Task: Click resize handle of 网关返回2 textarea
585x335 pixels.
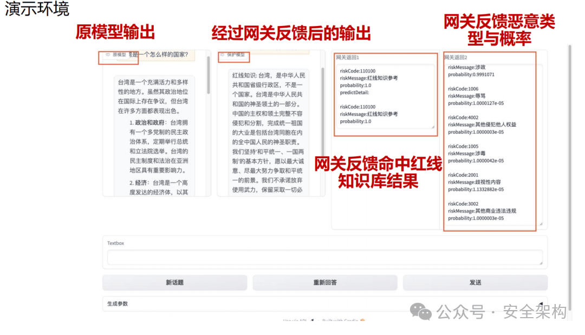Action: [x=541, y=224]
